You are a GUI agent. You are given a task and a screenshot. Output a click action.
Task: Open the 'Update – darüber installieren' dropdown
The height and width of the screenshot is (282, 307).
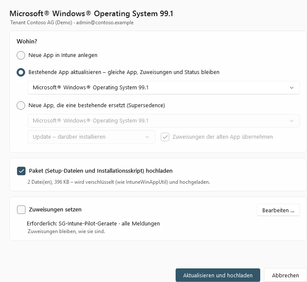tap(91, 137)
